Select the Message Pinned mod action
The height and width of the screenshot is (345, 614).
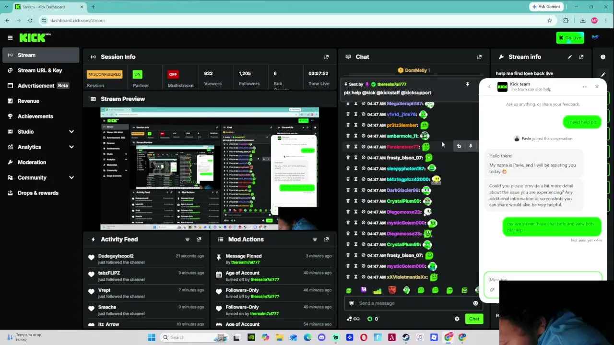pos(244,256)
